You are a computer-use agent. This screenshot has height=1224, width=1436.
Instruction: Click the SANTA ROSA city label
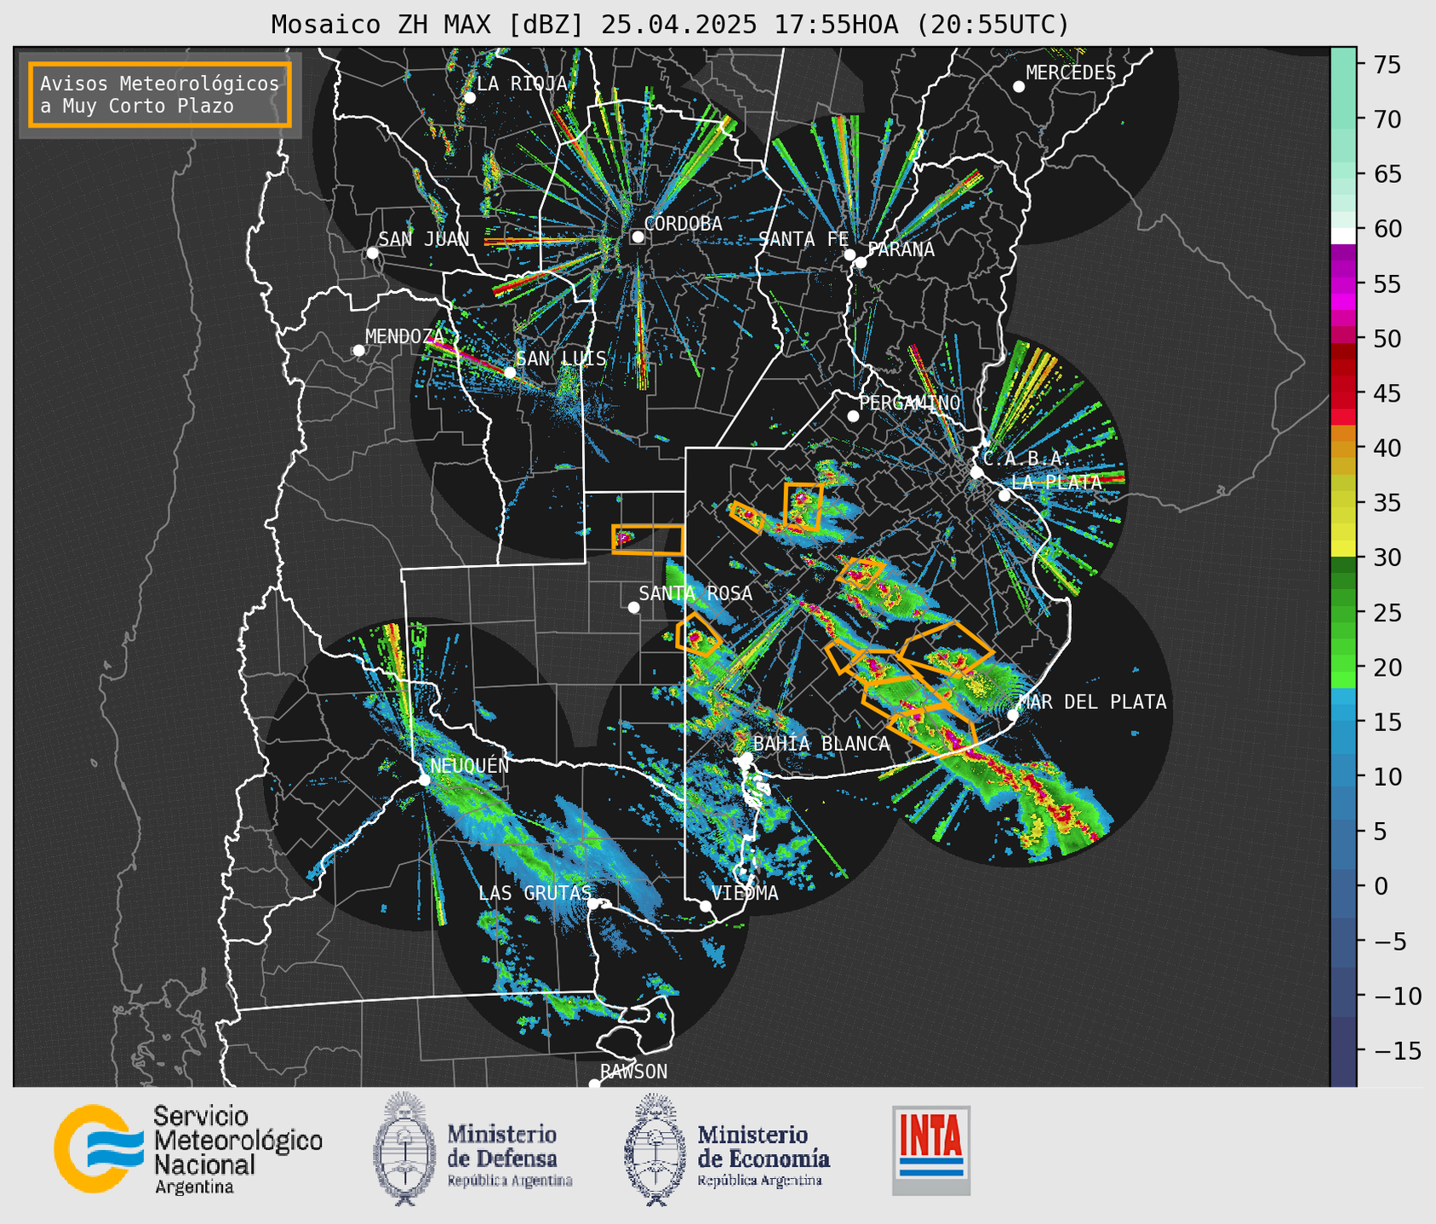(x=695, y=593)
